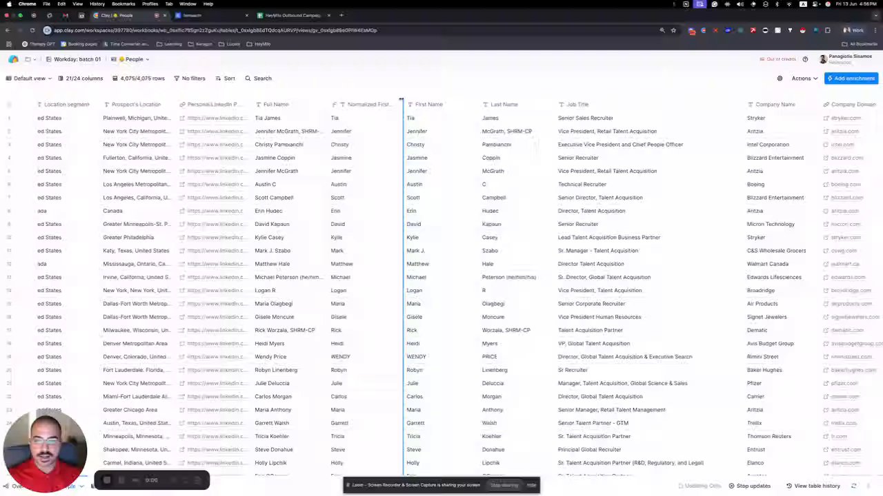Select the Job Title column header
Screen dimensions: 883x496
(573, 105)
